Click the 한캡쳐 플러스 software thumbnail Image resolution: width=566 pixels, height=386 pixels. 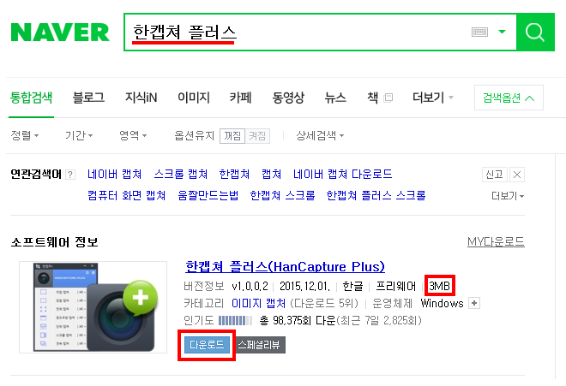[x=93, y=307]
